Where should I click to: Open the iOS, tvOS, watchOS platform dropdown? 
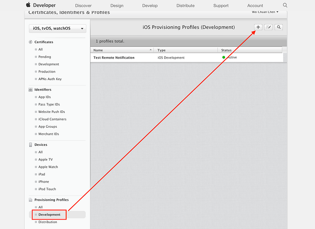(58, 28)
